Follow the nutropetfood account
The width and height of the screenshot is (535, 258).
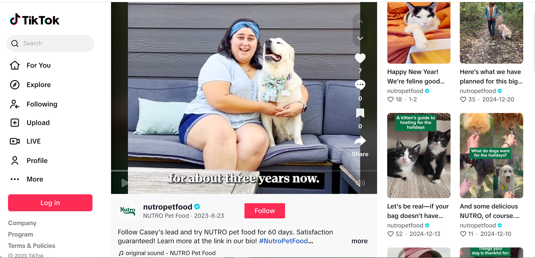coord(265,211)
